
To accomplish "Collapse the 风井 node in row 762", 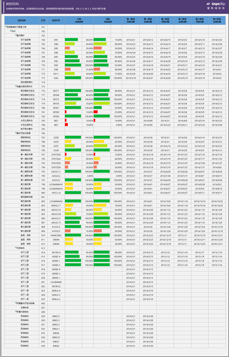I will click(11, 31).
